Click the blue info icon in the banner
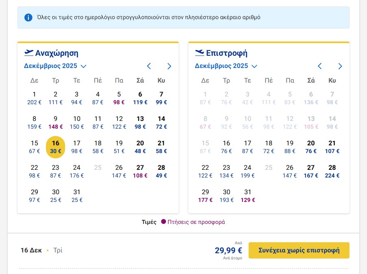367x274 pixels. click(28, 18)
